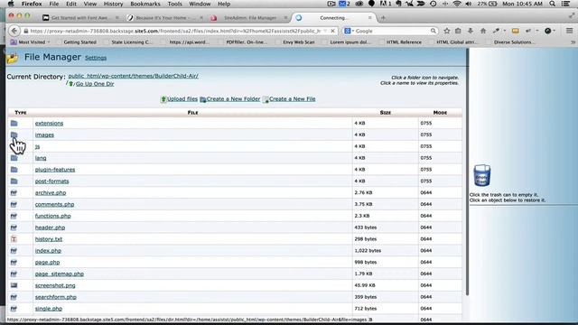Click the Size column header

[386, 112]
